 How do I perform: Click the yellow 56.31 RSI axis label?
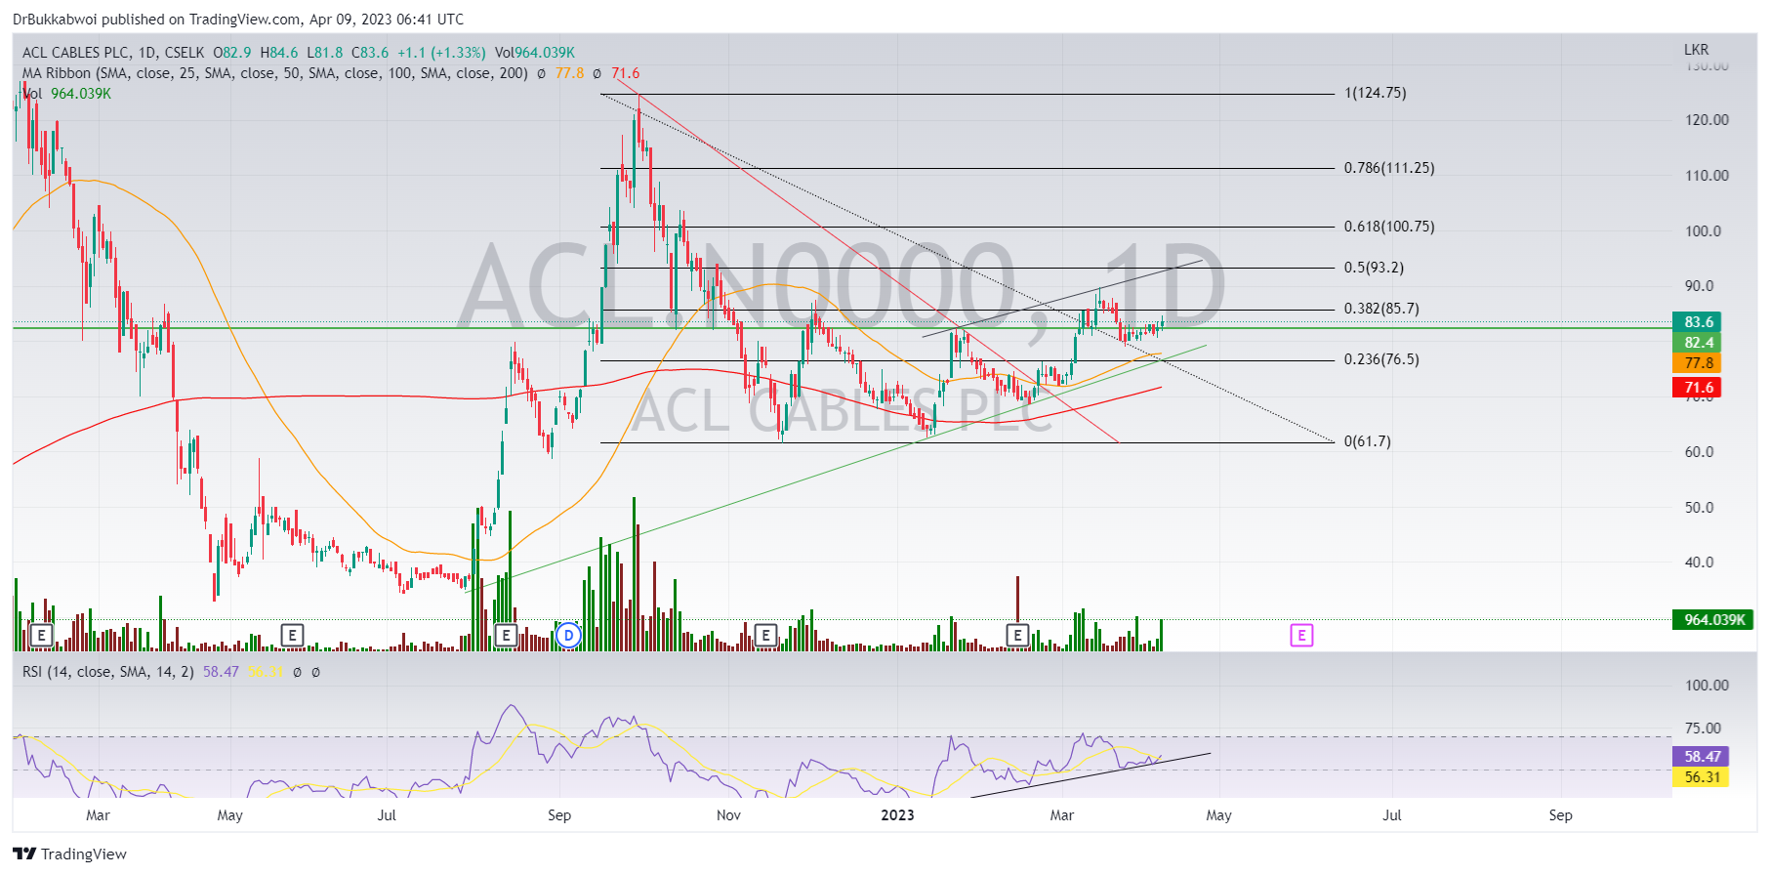1701,777
